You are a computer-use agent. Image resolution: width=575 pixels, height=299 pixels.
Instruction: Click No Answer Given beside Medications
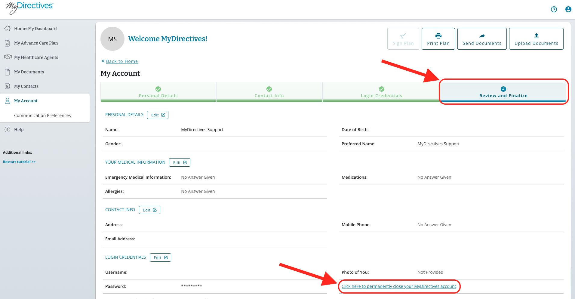pos(434,177)
